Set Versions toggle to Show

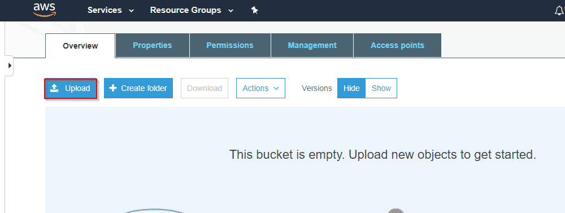[x=381, y=88]
